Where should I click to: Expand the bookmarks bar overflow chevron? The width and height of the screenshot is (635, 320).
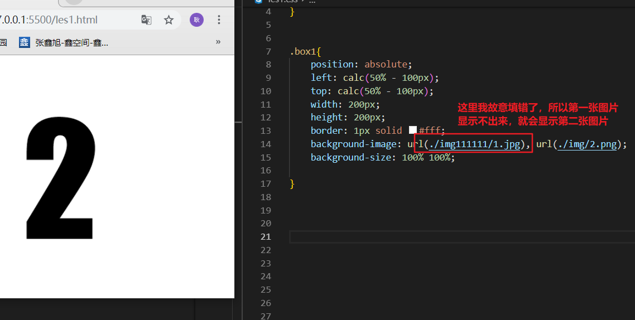(218, 42)
